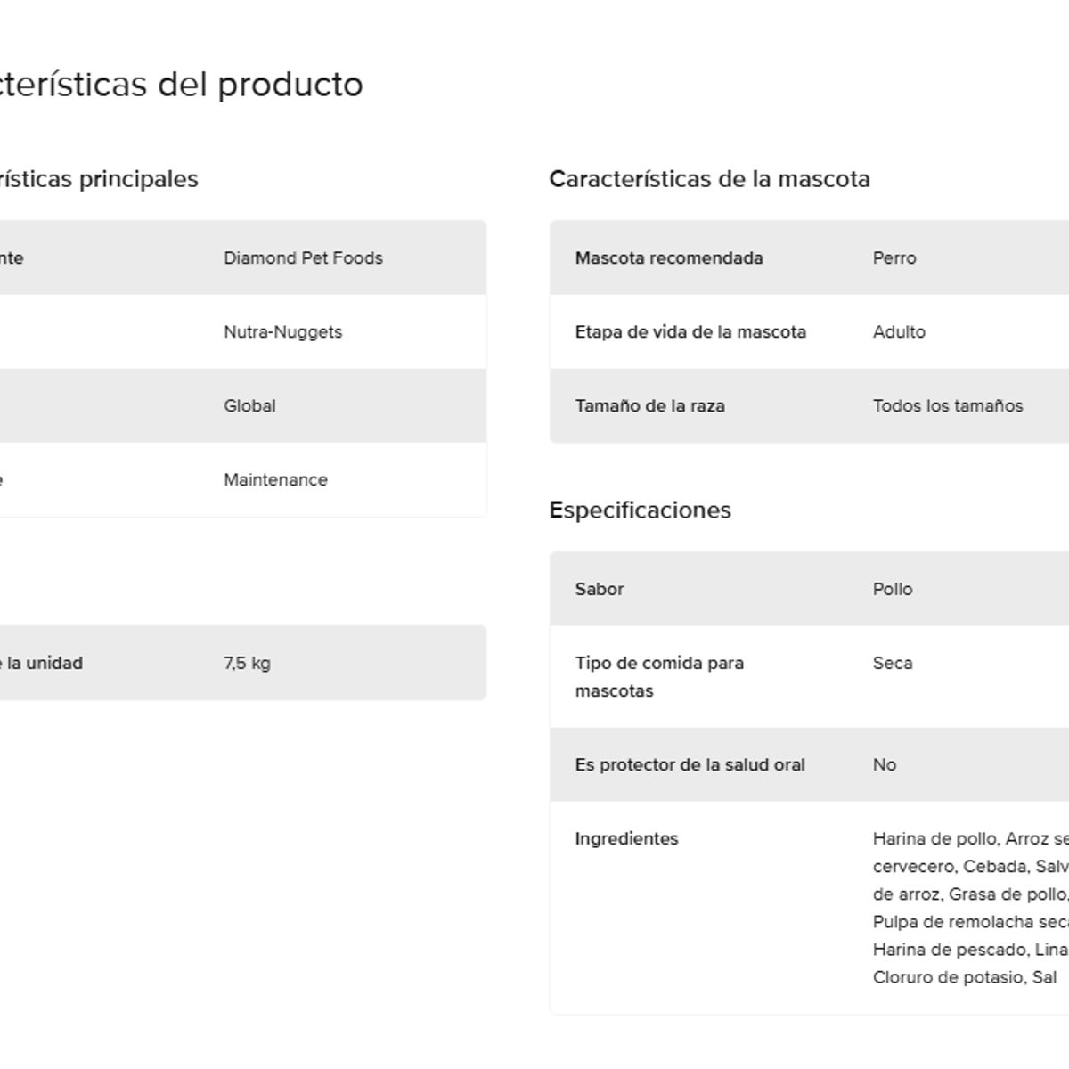The width and height of the screenshot is (1069, 1069).
Task: Click the Ingredientes row label
Action: 626,838
